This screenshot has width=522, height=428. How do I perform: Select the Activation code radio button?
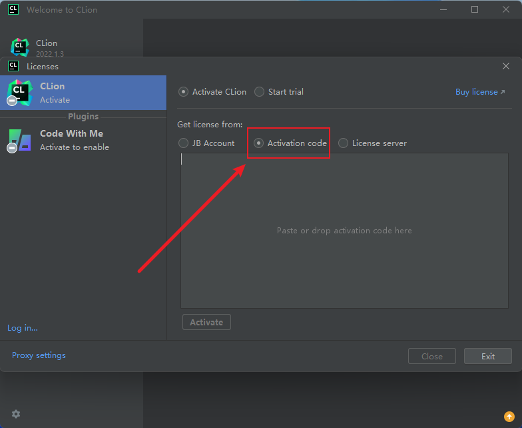[x=290, y=143]
